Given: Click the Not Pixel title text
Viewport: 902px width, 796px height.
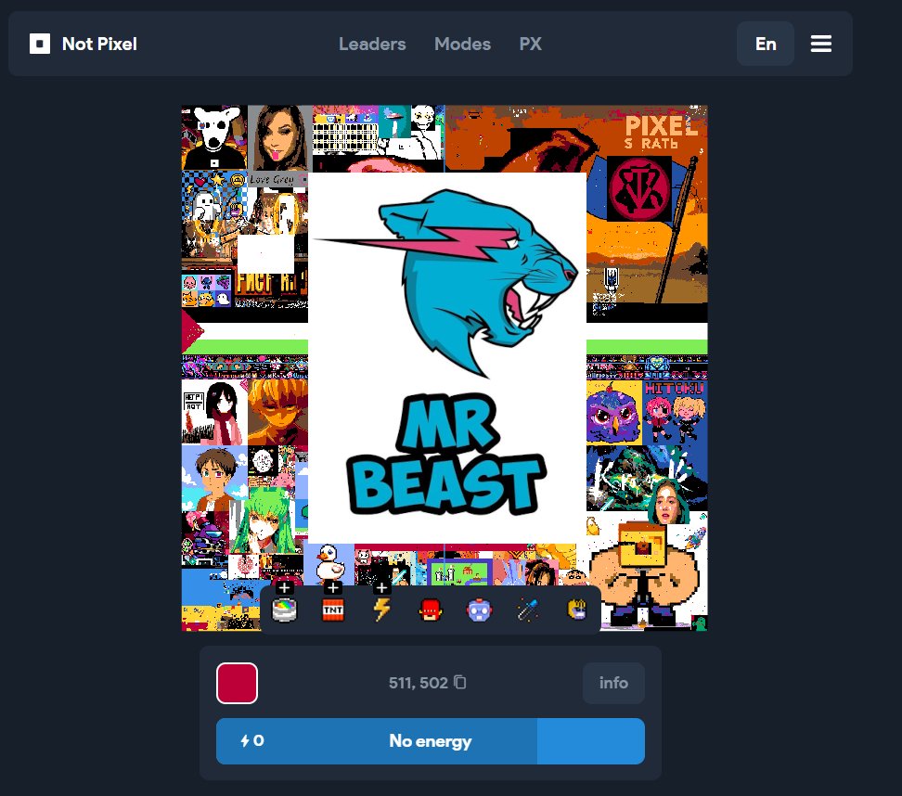Looking at the screenshot, I should (x=99, y=44).
